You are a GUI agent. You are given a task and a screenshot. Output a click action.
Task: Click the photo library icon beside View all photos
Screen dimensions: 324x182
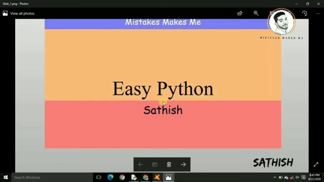(x=5, y=14)
